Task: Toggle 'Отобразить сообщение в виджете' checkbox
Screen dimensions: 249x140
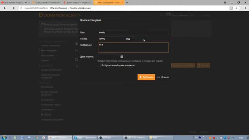Action: (x=99, y=65)
